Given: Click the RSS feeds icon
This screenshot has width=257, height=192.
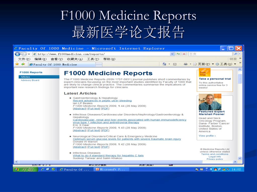Looking at the screenshot, I should tap(175, 64).
